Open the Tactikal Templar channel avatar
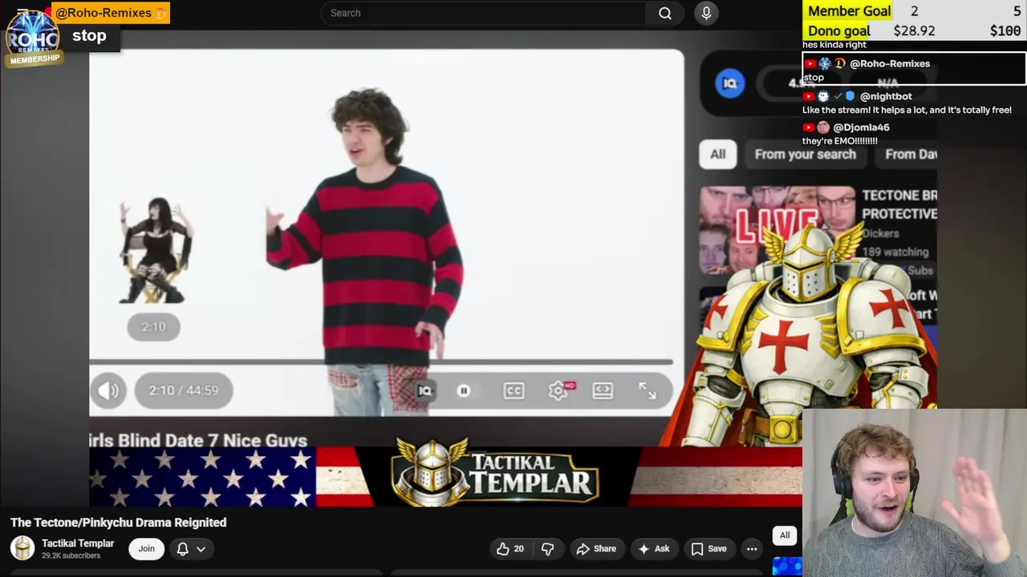 click(22, 548)
